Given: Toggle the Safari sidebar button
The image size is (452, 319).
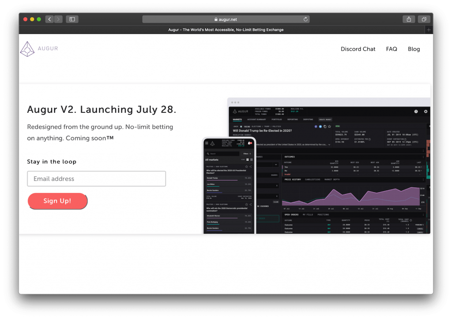Looking at the screenshot, I should pyautogui.click(x=72, y=19).
